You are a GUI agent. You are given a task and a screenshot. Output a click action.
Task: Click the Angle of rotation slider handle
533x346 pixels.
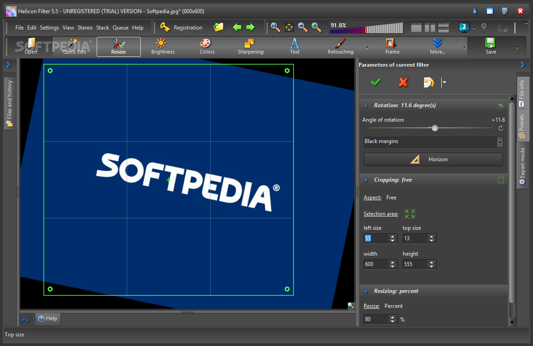[434, 129]
